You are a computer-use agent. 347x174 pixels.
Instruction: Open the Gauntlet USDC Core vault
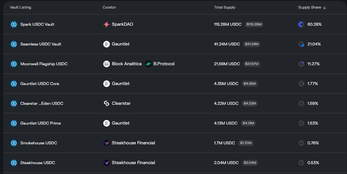click(39, 84)
